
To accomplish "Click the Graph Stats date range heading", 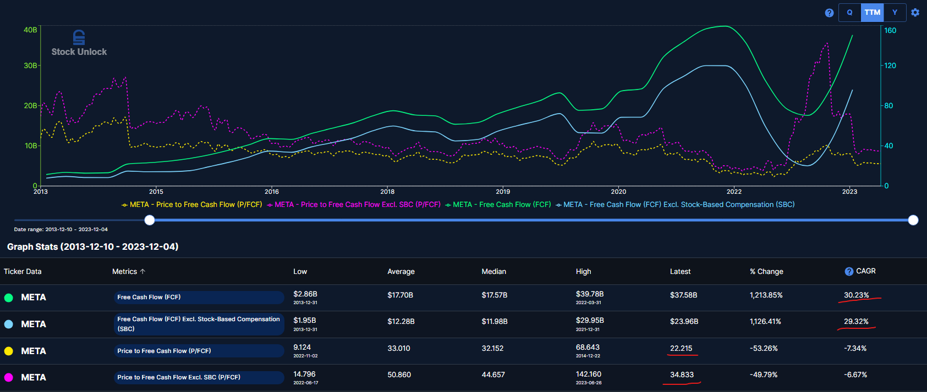I will [x=92, y=247].
